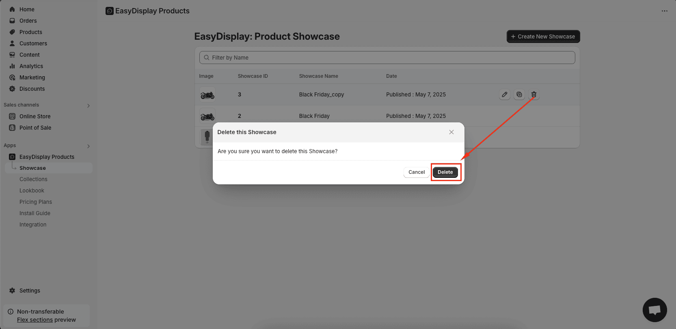Open the Install Guide page
676x329 pixels.
pyautogui.click(x=35, y=213)
